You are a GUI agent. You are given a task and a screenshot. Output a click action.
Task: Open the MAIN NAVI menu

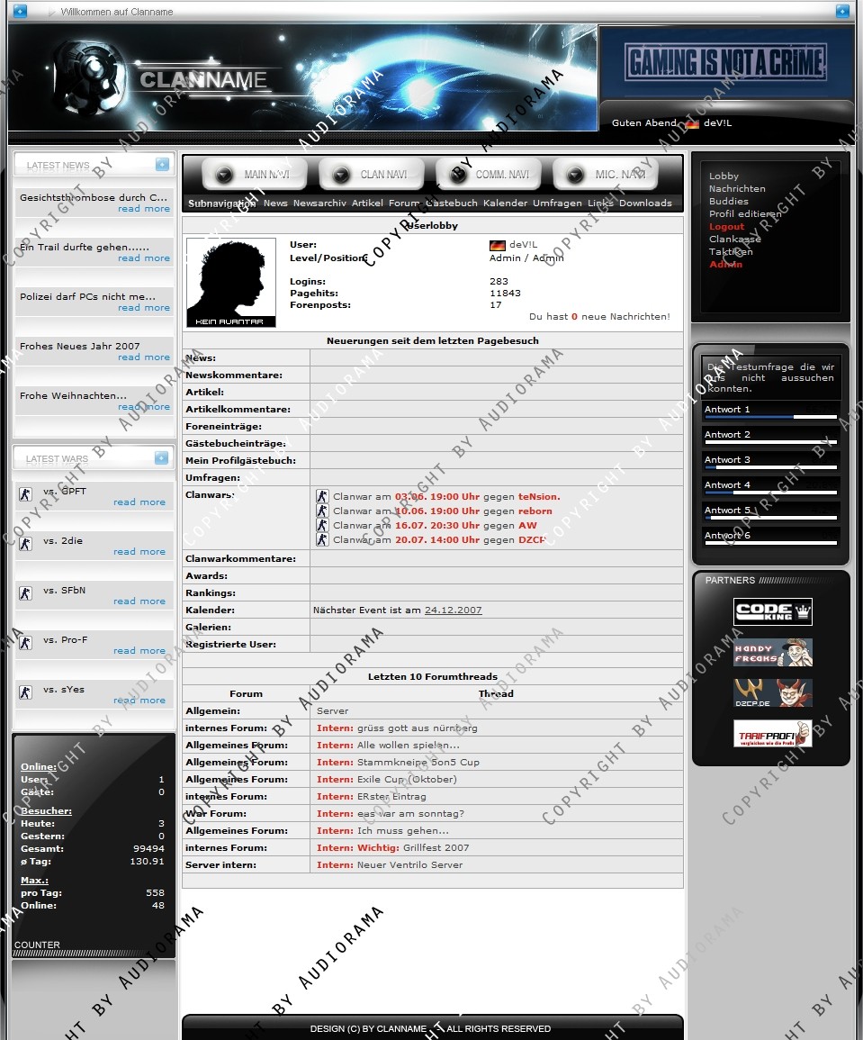(x=254, y=175)
